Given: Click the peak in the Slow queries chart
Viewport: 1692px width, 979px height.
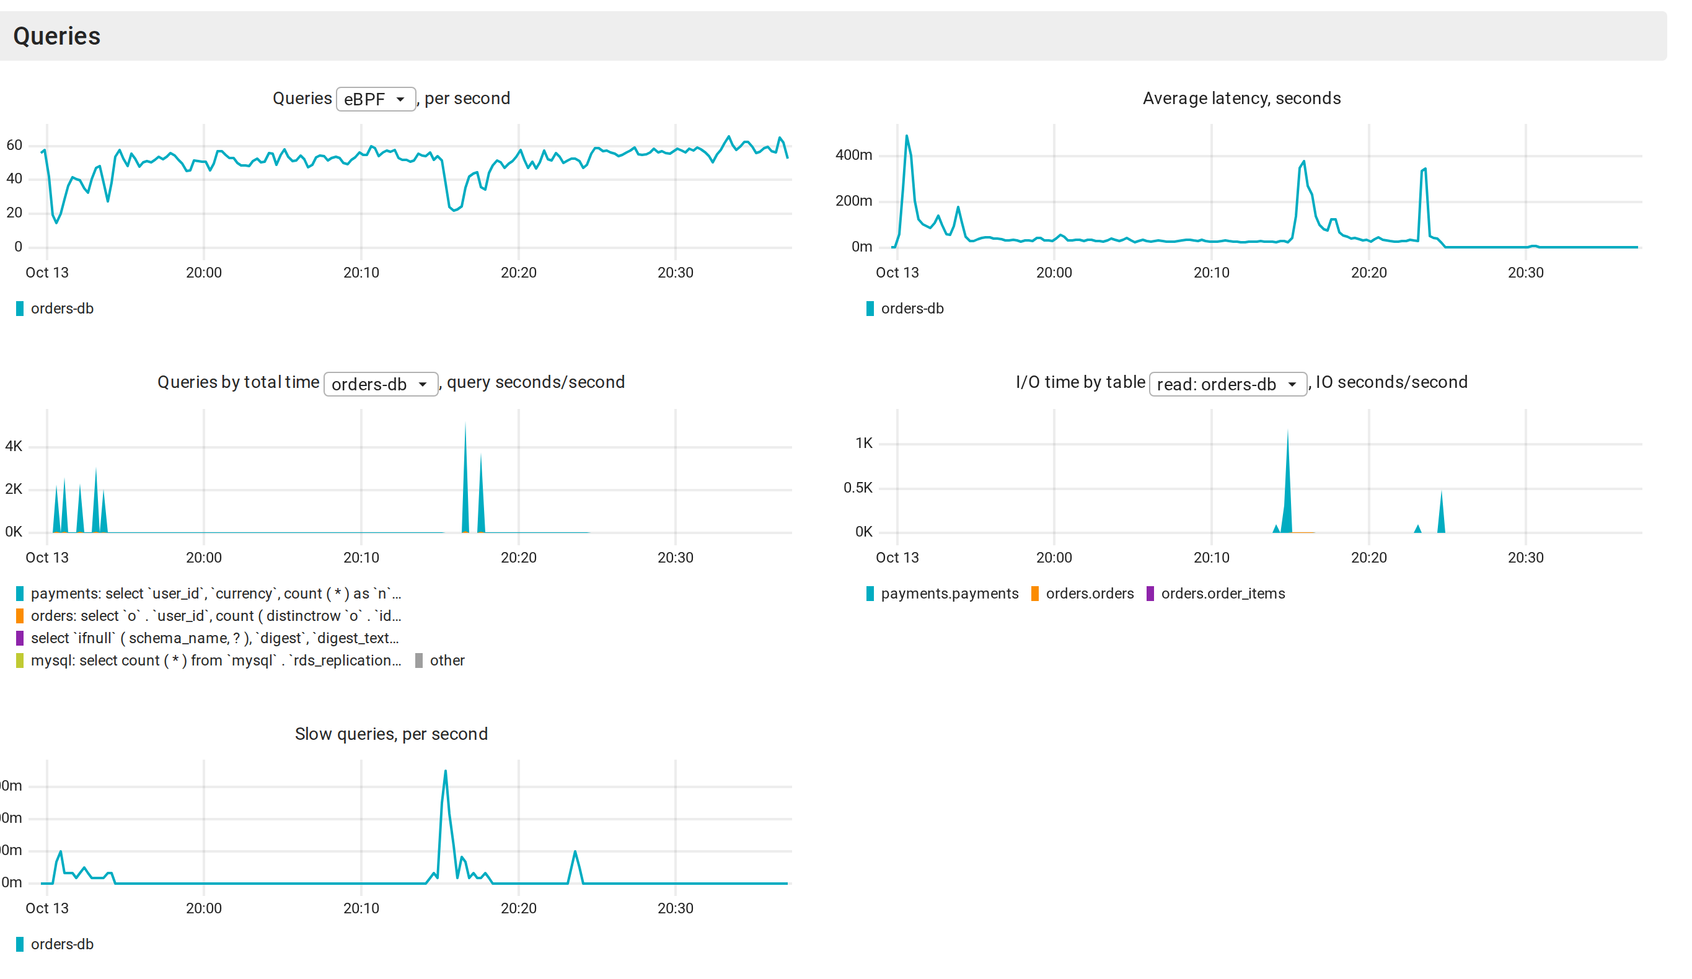Looking at the screenshot, I should (445, 771).
